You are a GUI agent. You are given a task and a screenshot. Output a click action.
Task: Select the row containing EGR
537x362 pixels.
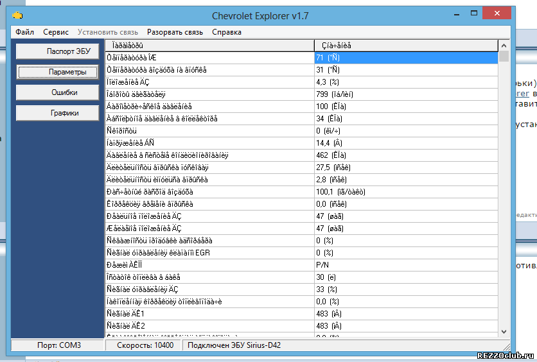(301, 253)
